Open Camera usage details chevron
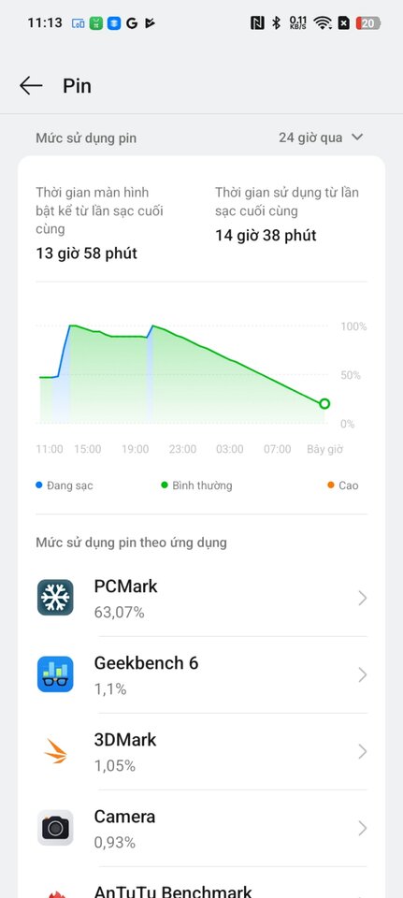This screenshot has width=403, height=898. 363,828
